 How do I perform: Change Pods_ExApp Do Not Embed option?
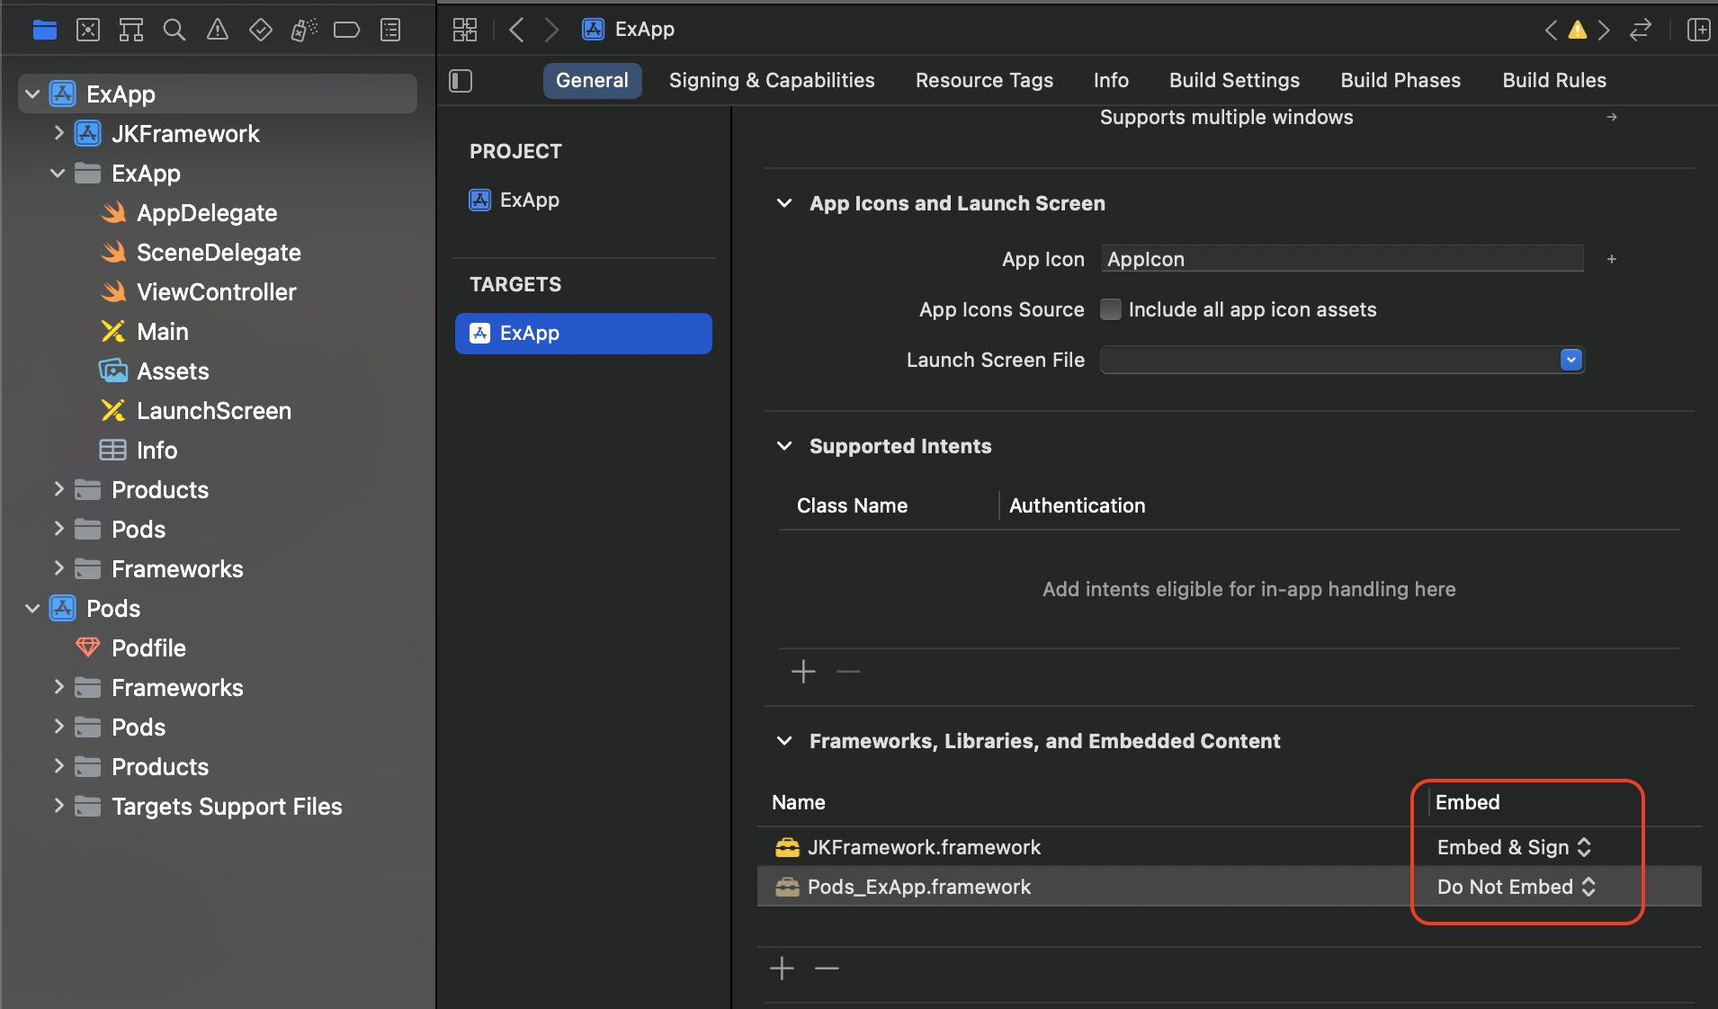pyautogui.click(x=1517, y=887)
